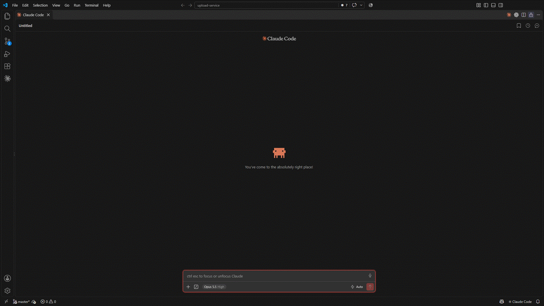The image size is (544, 306).
Task: Change the Auto permission mode
Action: click(357, 287)
